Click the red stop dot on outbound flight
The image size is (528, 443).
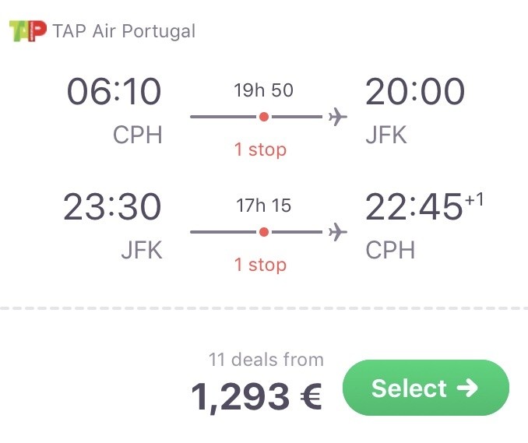tap(264, 117)
